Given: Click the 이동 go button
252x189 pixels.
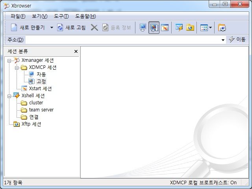Looking at the screenshot, I should 237,39.
